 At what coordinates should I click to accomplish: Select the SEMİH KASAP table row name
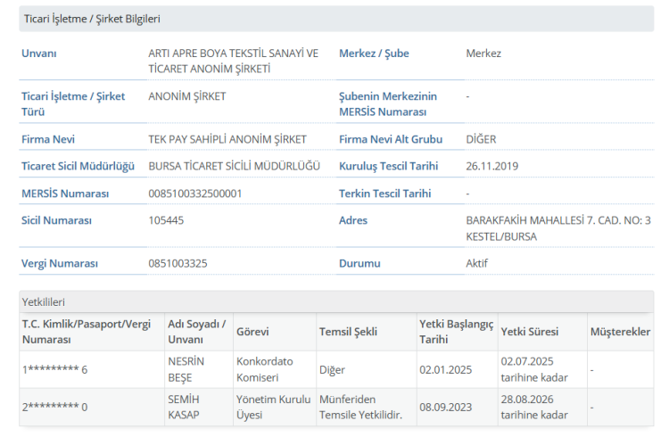[x=186, y=407]
